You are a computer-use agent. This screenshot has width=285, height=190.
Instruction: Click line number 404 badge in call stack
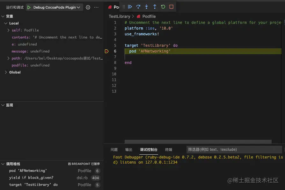coord(95,178)
